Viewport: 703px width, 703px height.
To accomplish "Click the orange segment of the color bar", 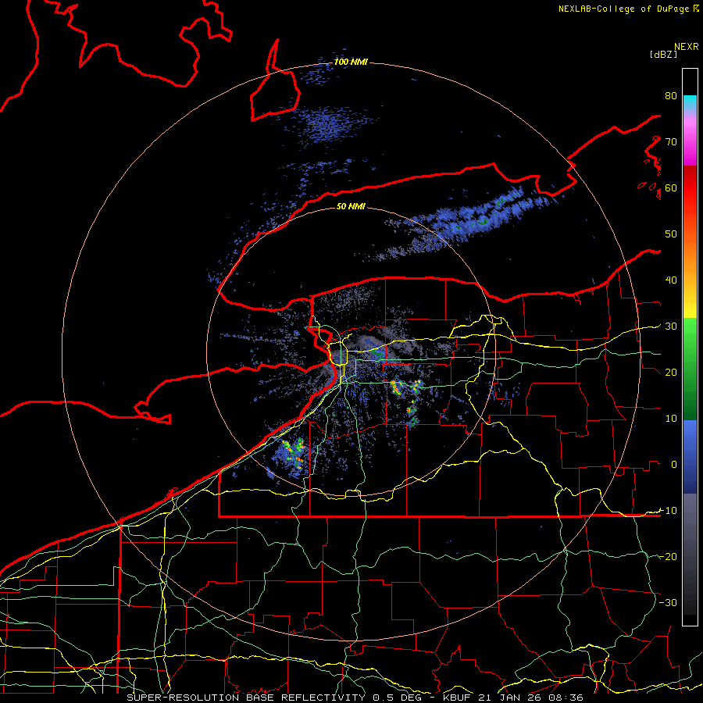I will click(690, 260).
